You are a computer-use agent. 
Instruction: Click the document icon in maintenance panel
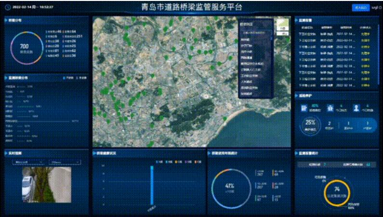point(304,108)
